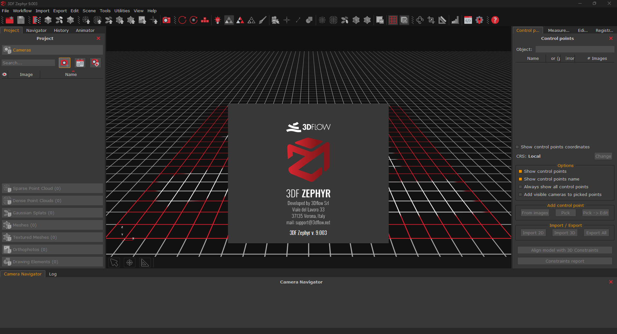Click the red camera capture toolbar icon
Screen dimensions: 617x334
[167, 20]
